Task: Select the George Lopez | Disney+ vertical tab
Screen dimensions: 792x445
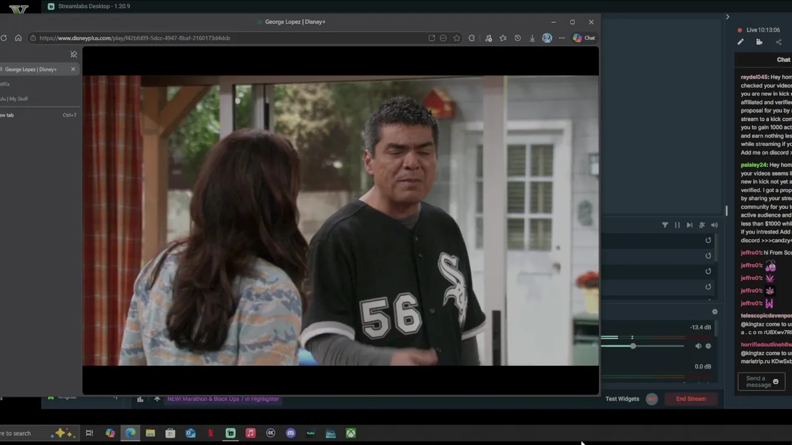Action: 34,69
